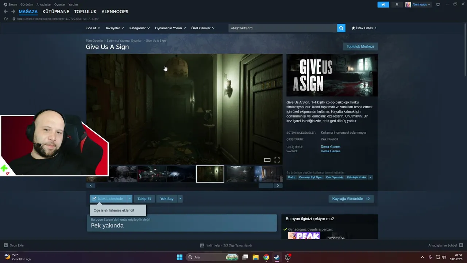Open notifications bell
The image size is (467, 263).
click(x=397, y=5)
